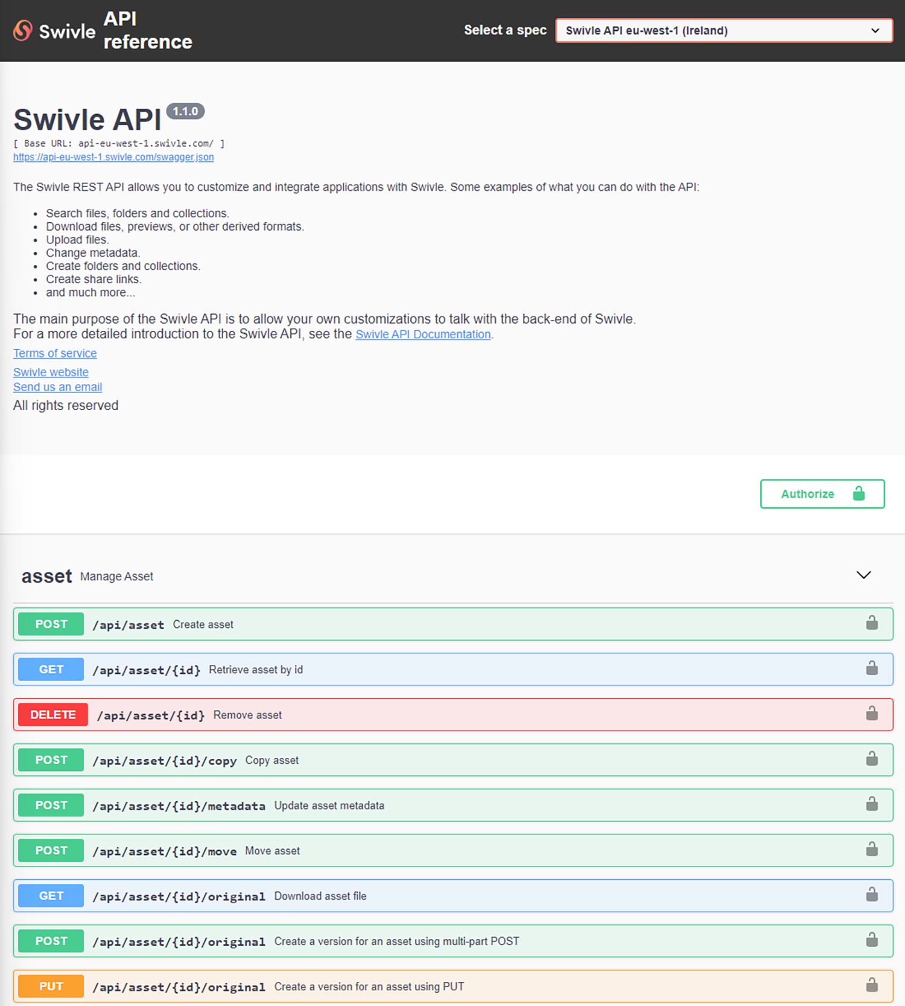Expand the GET /api/asset/{id}/original operation
905x1006 pixels.
[453, 895]
